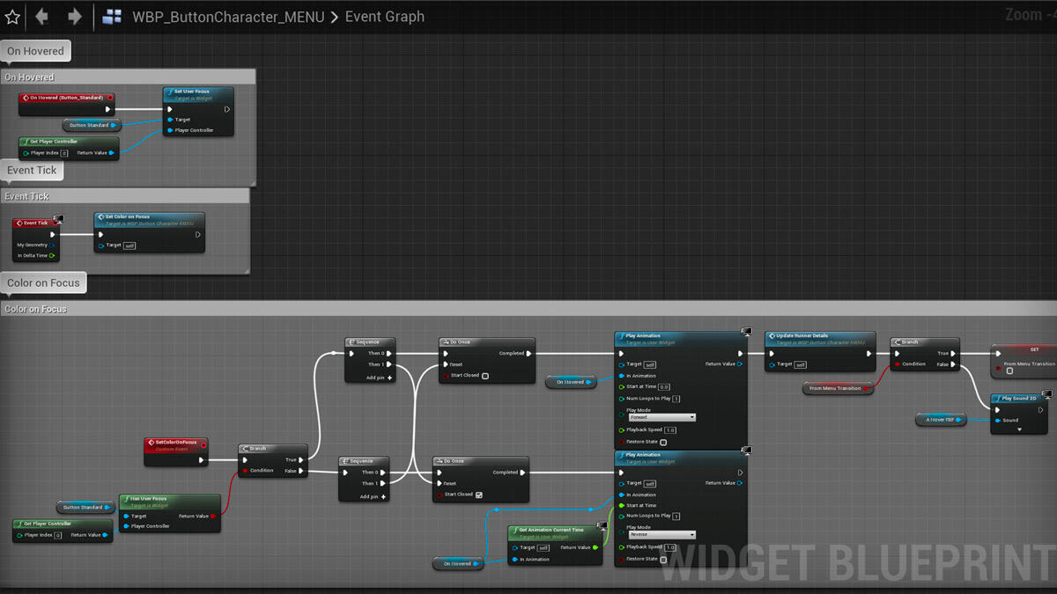Click the bookmark star icon

click(x=12, y=17)
